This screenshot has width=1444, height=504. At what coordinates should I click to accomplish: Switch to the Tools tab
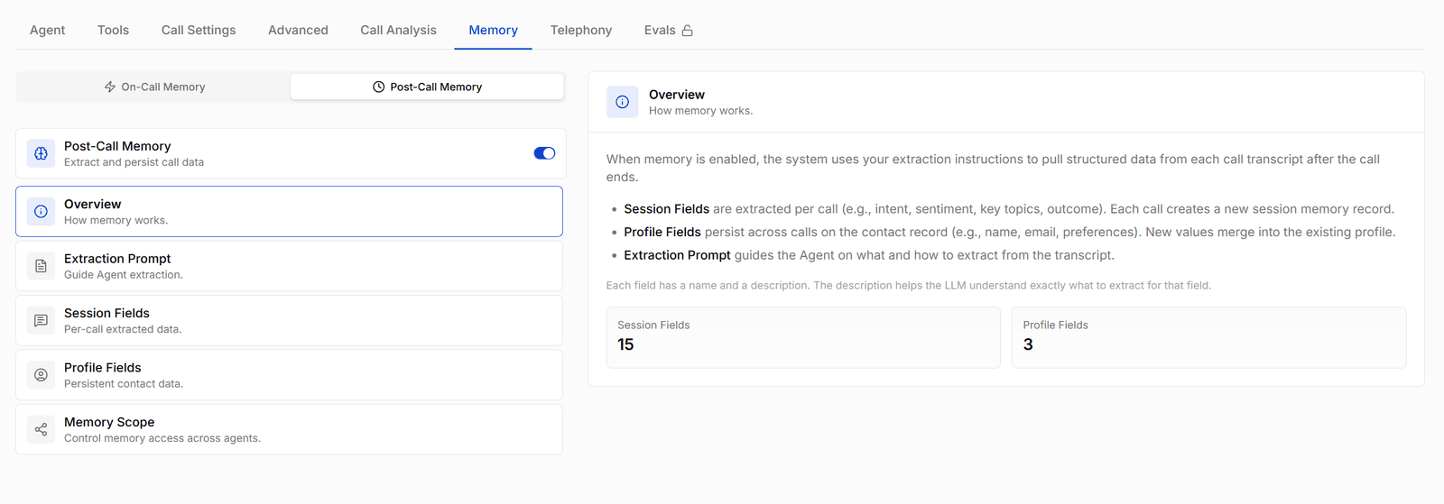click(x=113, y=30)
